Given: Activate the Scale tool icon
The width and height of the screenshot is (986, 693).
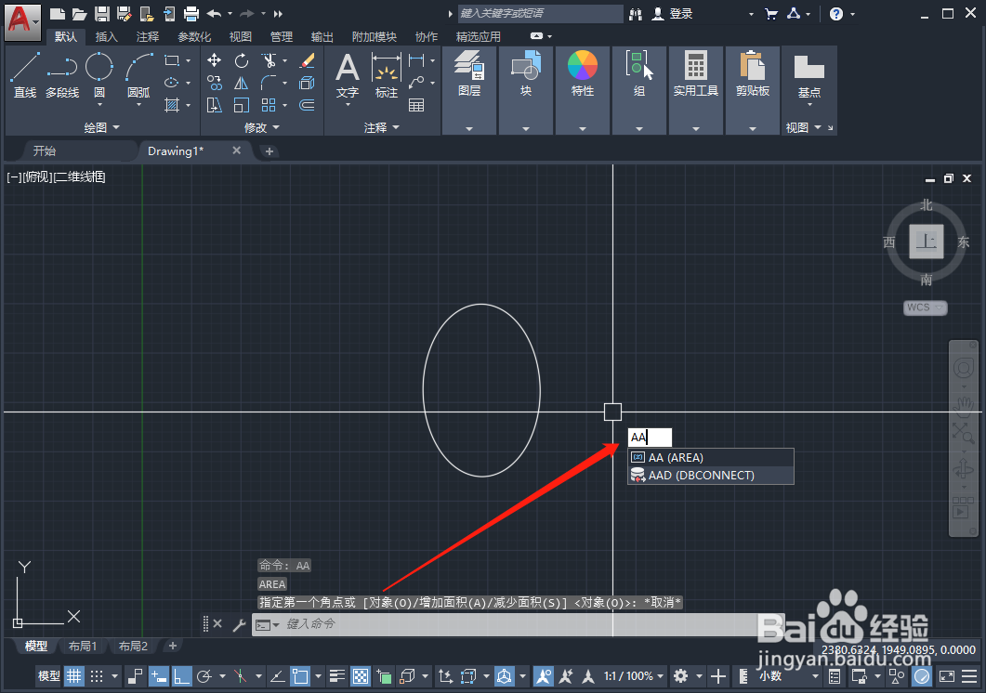Looking at the screenshot, I should (242, 105).
